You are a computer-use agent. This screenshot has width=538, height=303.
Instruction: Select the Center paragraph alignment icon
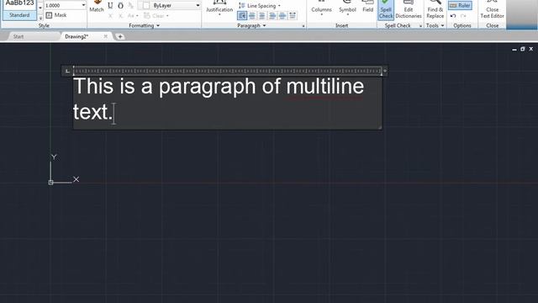click(262, 16)
